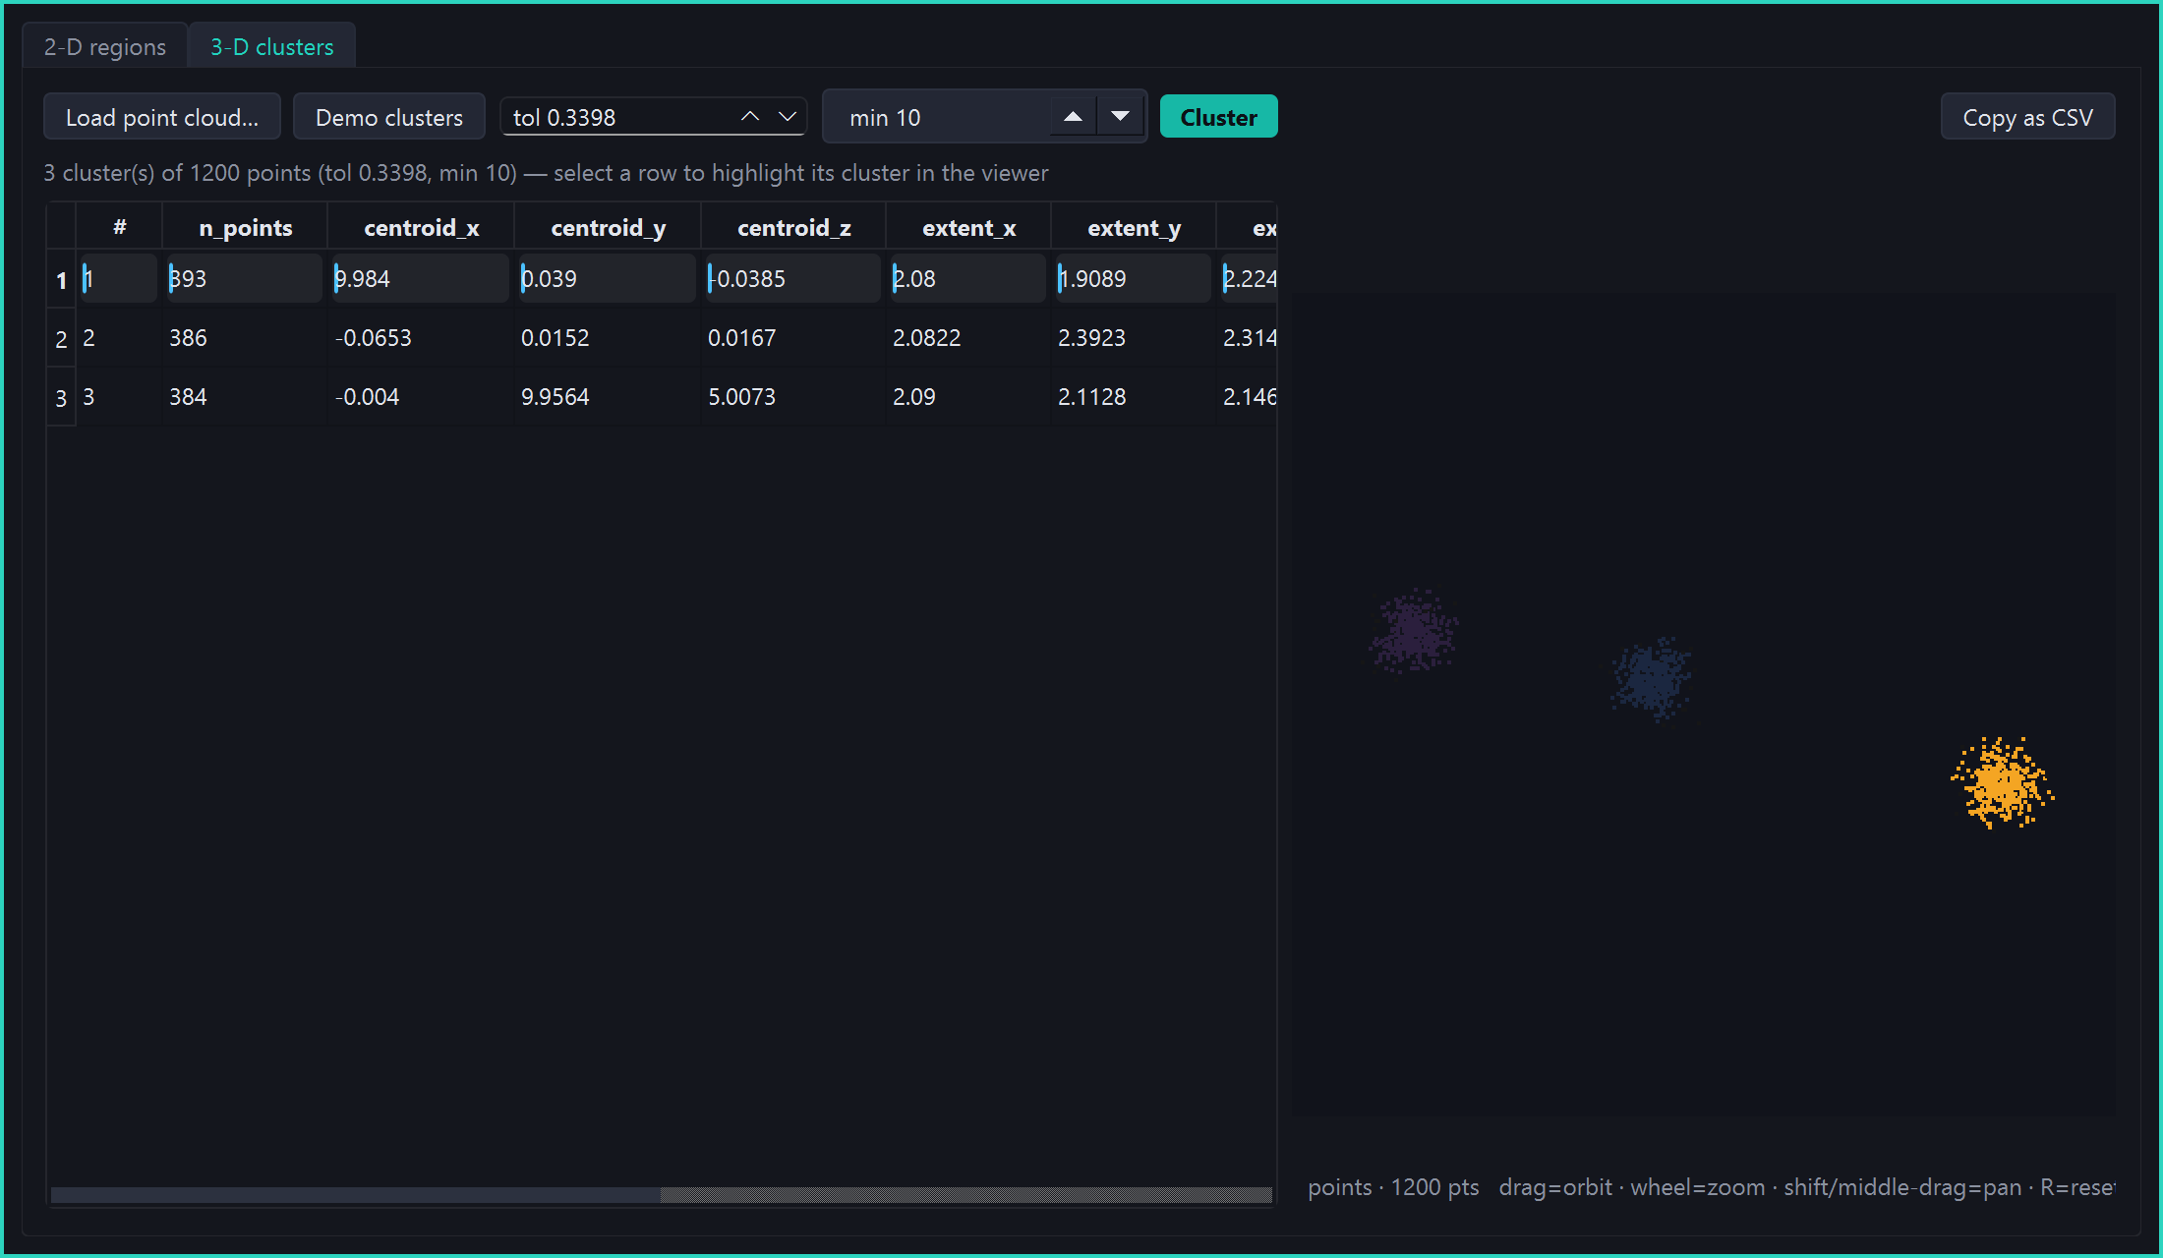Select row header 1 of the table
This screenshot has height=1258, width=2163.
click(x=61, y=280)
